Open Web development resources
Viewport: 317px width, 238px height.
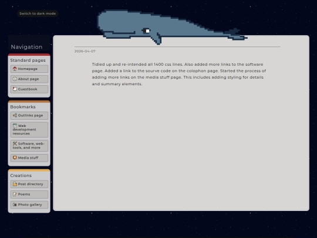[x=29, y=129]
